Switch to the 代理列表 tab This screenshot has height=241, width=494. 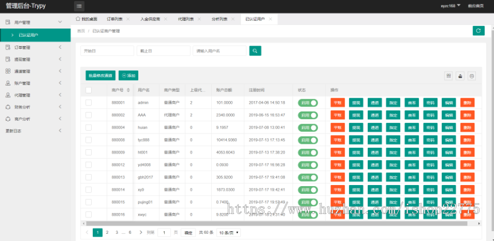(x=186, y=19)
